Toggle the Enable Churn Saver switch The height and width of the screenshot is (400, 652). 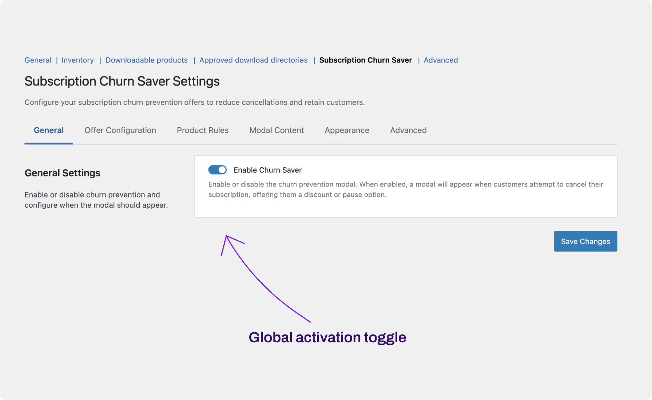click(x=217, y=170)
